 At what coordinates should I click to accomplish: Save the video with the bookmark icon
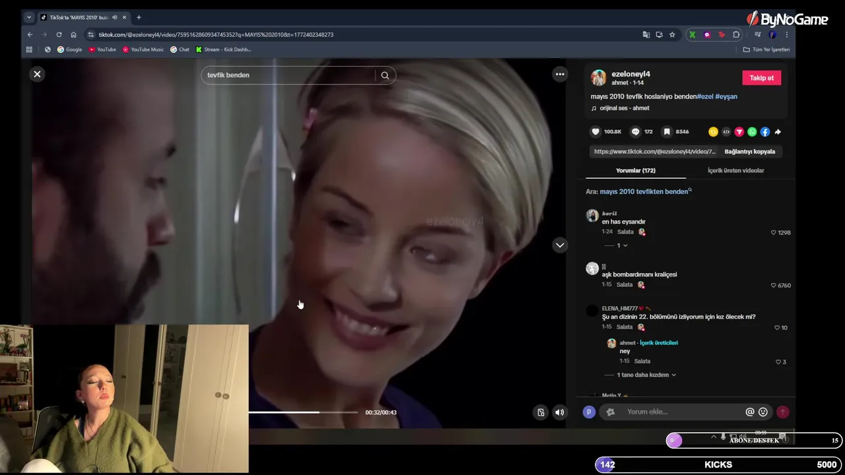tap(667, 132)
